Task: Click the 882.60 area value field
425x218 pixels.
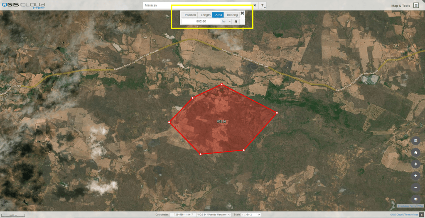Action: (x=201, y=21)
